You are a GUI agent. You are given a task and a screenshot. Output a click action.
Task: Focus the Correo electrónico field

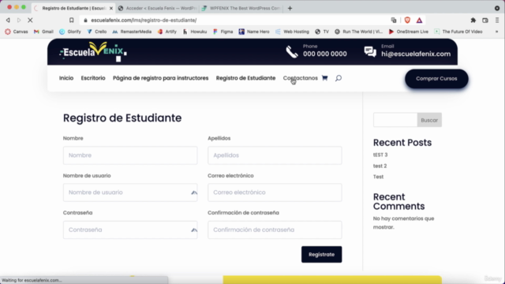275,192
